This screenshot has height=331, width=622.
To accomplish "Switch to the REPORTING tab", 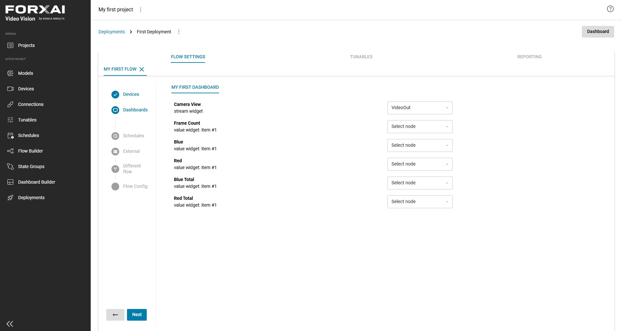I will [529, 57].
